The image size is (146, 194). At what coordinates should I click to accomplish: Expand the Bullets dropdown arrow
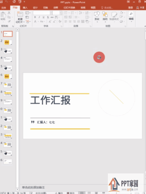point(69,13)
